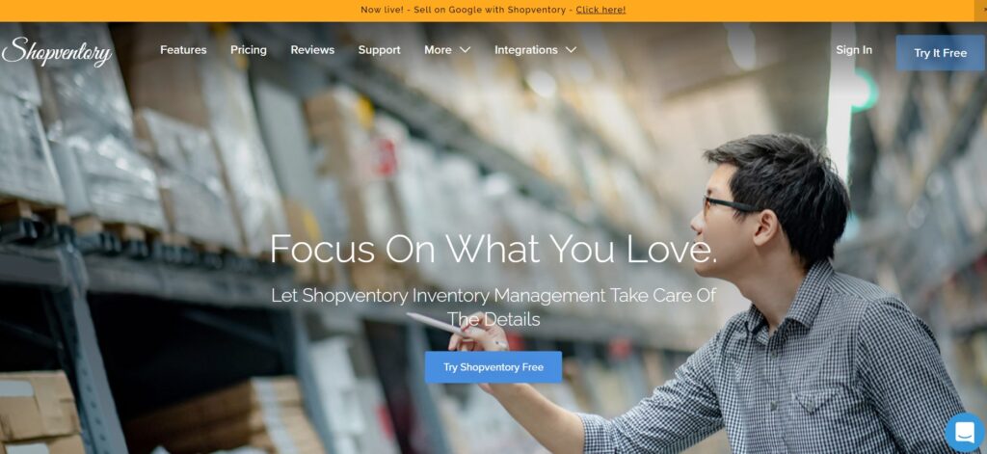Click the Shopventory script logo

point(57,52)
